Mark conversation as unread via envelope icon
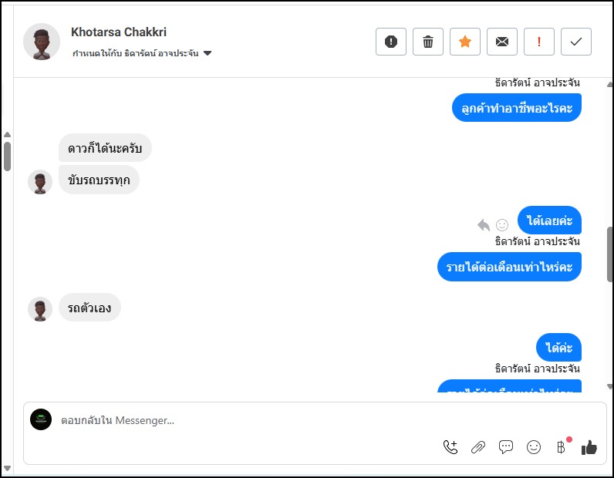The image size is (614, 478). [502, 42]
